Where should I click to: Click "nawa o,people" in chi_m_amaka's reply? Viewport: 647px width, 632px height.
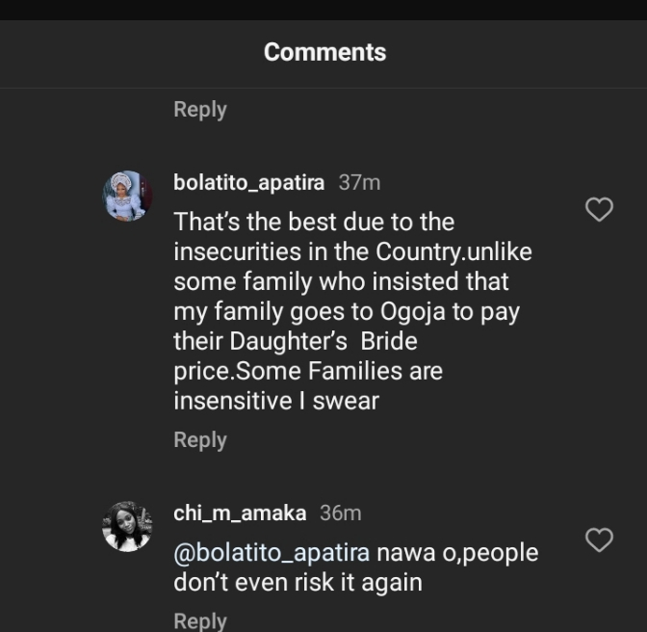point(457,554)
